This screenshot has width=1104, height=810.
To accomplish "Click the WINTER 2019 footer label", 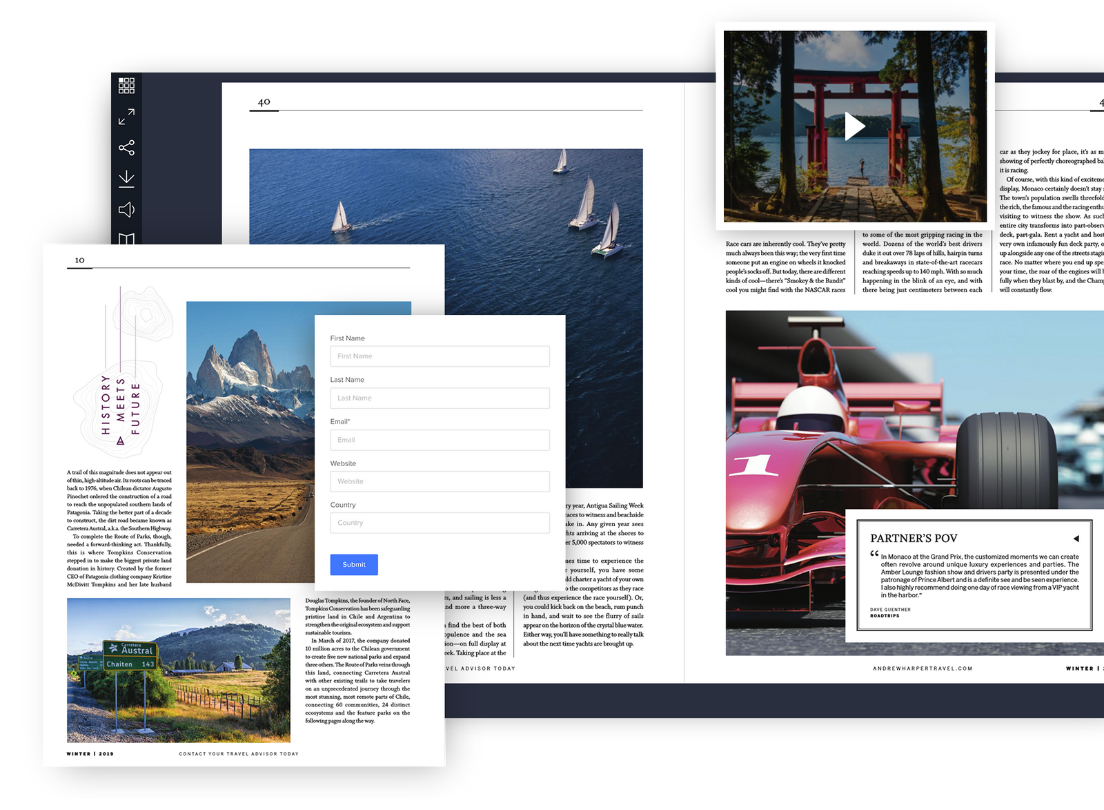I will (90, 754).
